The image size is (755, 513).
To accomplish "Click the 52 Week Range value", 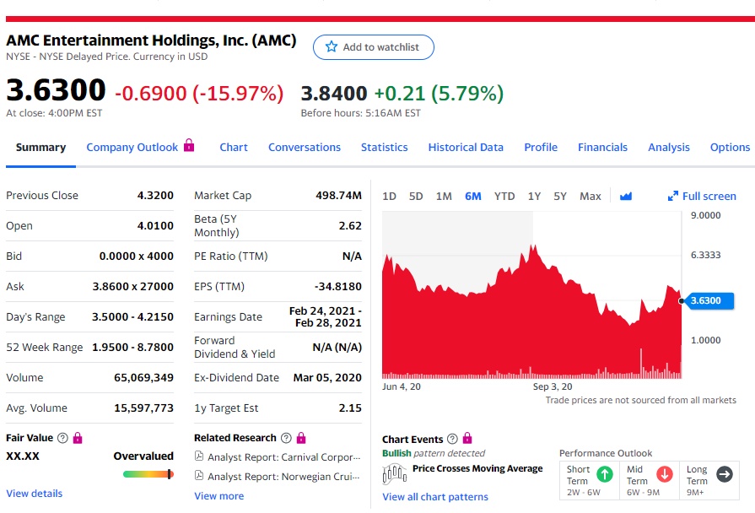I will (132, 347).
